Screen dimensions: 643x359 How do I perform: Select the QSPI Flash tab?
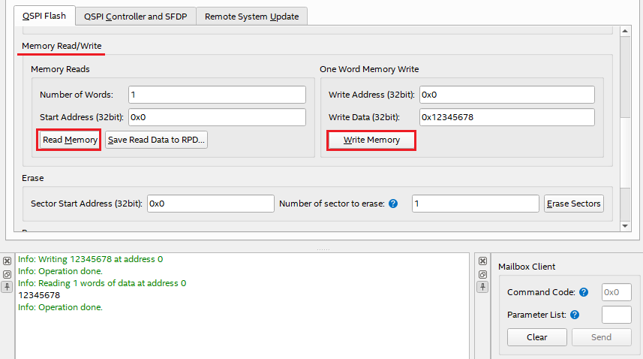coord(44,16)
